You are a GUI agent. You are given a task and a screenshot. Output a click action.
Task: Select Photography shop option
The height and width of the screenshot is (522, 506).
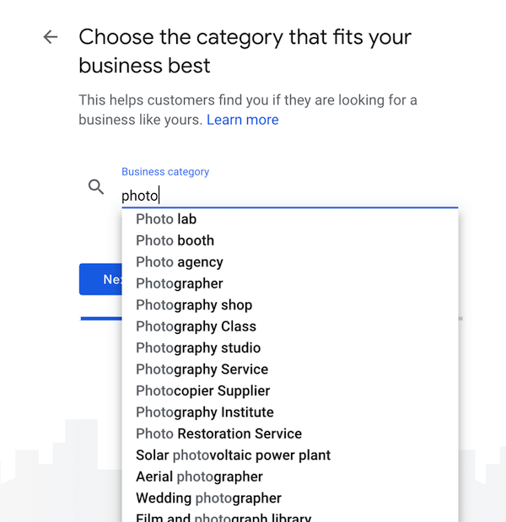(x=290, y=305)
